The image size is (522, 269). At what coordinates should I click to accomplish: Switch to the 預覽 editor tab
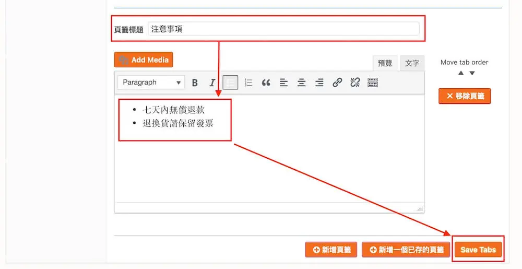coord(385,63)
